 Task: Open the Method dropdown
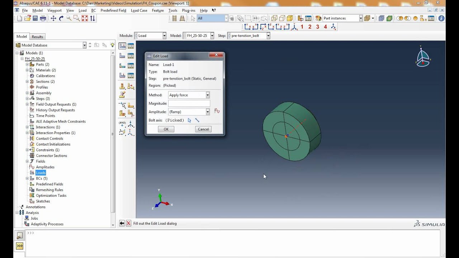coord(208,95)
